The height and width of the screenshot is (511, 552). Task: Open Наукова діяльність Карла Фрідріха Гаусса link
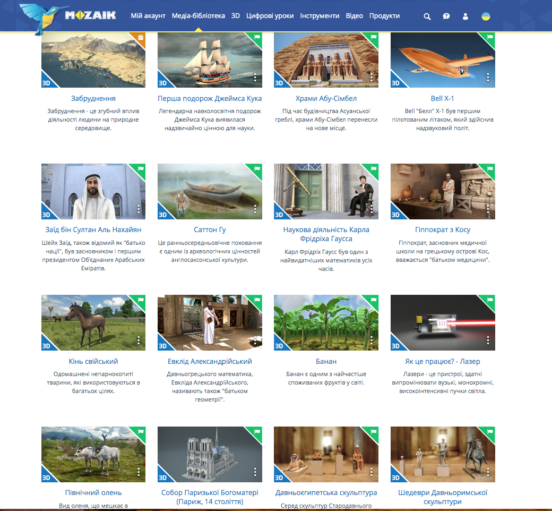(x=326, y=234)
